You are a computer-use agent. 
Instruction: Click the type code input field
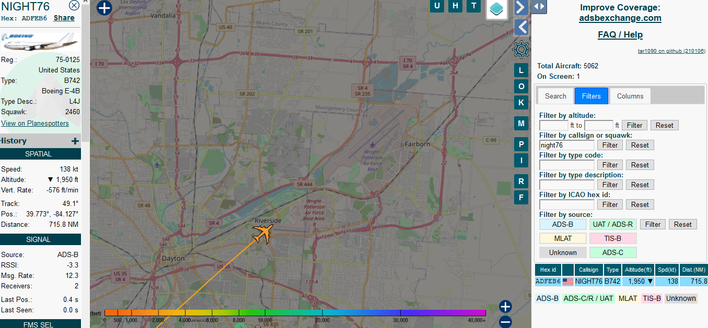tap(567, 165)
